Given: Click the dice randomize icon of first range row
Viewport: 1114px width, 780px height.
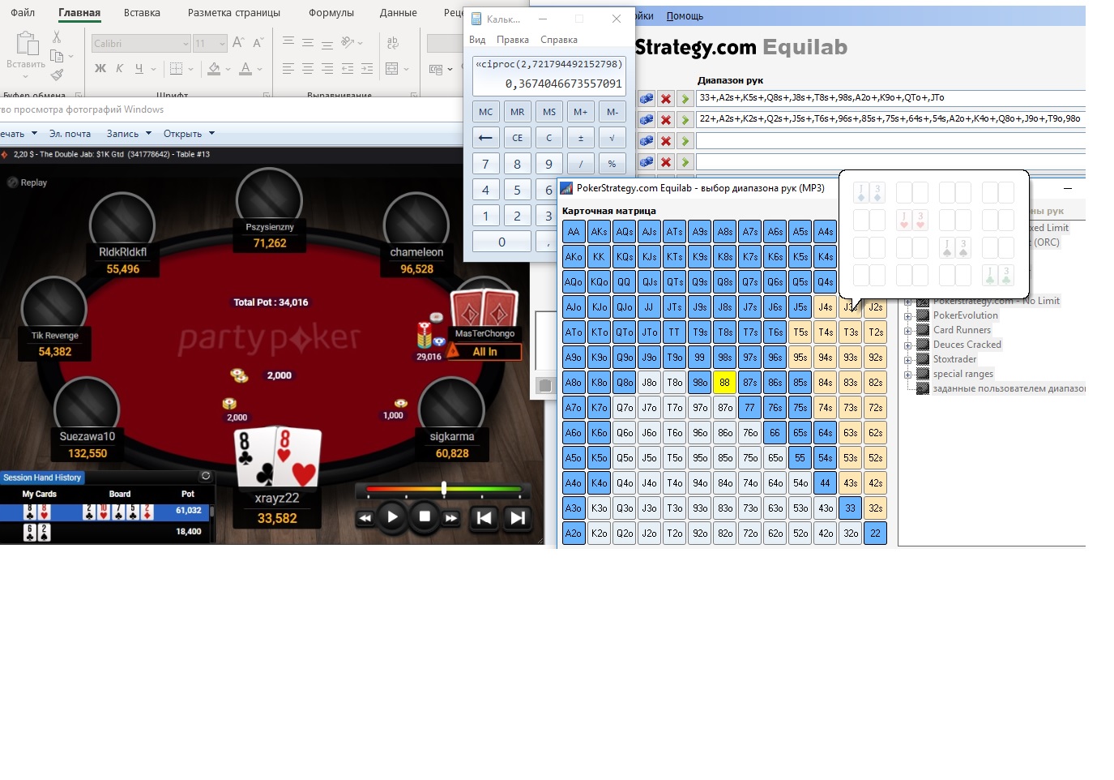Looking at the screenshot, I should [647, 99].
